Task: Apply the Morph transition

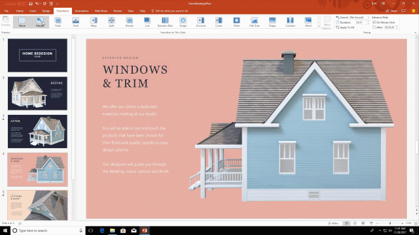Action: pyautogui.click(x=40, y=22)
